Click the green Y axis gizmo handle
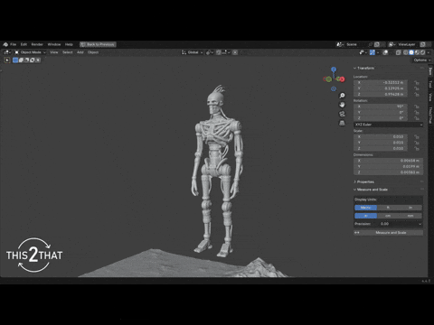 click(x=329, y=79)
